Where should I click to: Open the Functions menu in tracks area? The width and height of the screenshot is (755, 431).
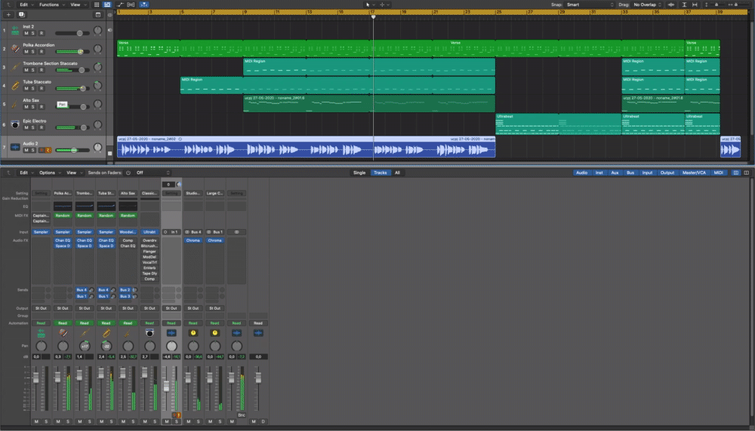point(50,5)
